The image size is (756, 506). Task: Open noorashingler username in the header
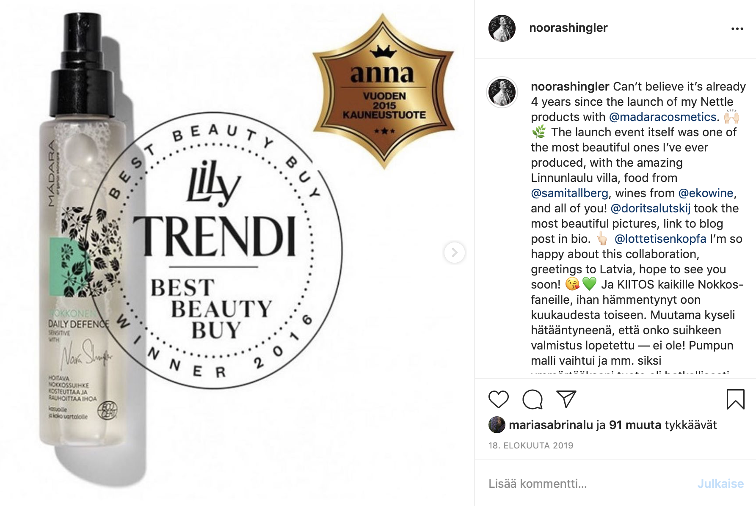click(x=568, y=28)
